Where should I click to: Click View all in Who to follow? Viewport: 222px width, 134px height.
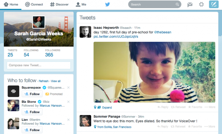click(x=56, y=81)
